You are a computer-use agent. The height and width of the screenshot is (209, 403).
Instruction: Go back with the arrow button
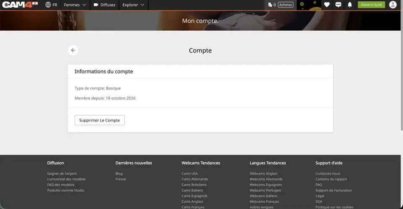coord(73,50)
